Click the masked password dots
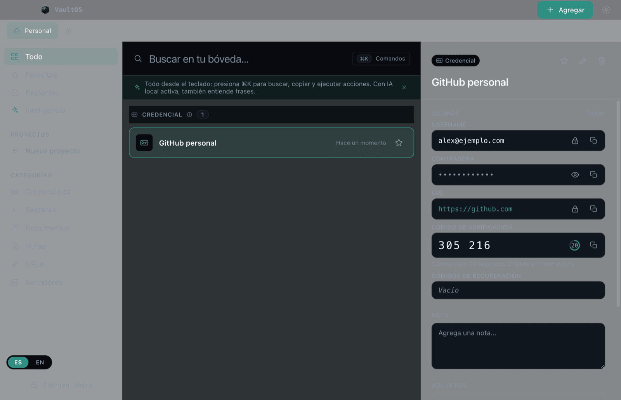This screenshot has height=400, width=621. click(x=466, y=175)
